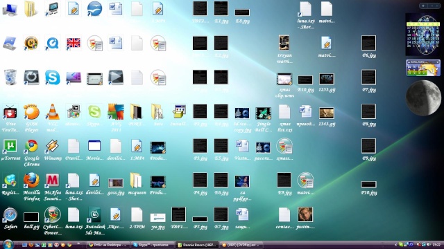
Task: Open the Recycle Bin
Action: (x=10, y=77)
